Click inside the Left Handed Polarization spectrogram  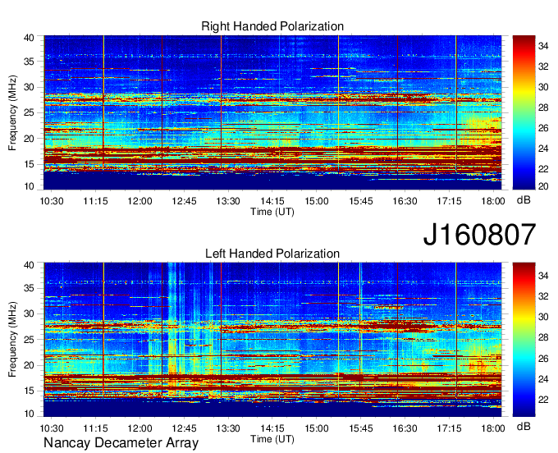(x=272, y=340)
